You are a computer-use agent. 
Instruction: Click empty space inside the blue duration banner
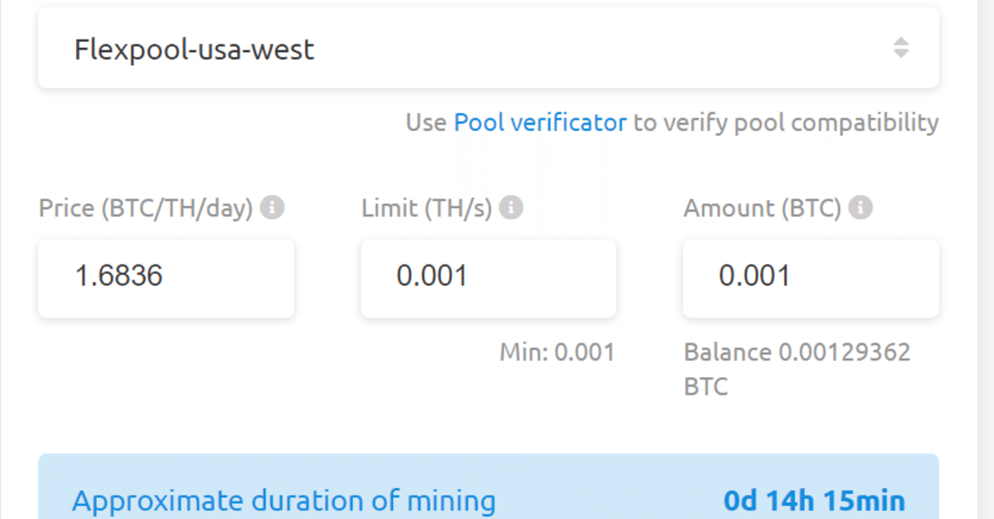(606, 497)
